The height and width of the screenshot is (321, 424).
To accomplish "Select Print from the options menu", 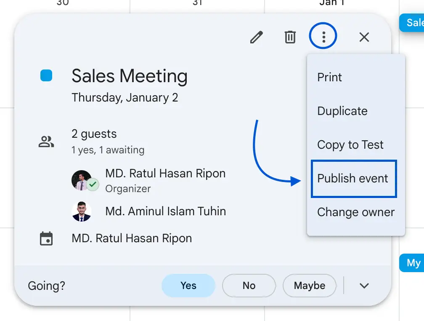I will (329, 77).
